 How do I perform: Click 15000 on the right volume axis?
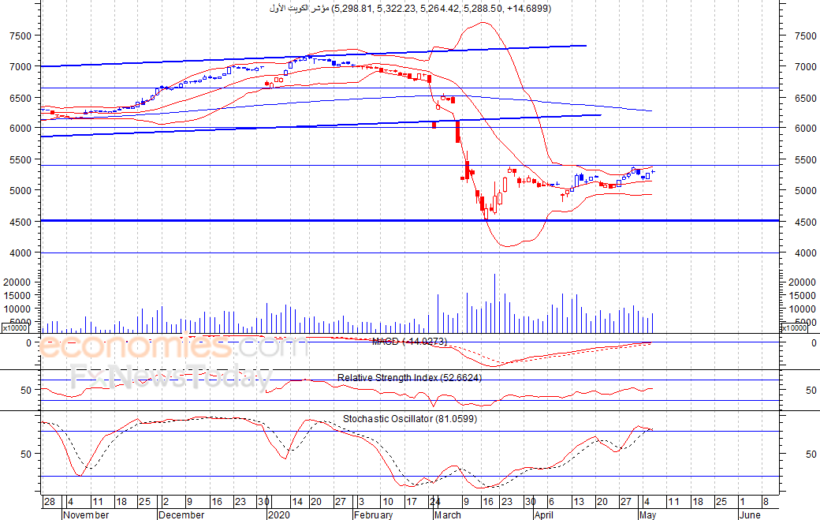[802, 296]
